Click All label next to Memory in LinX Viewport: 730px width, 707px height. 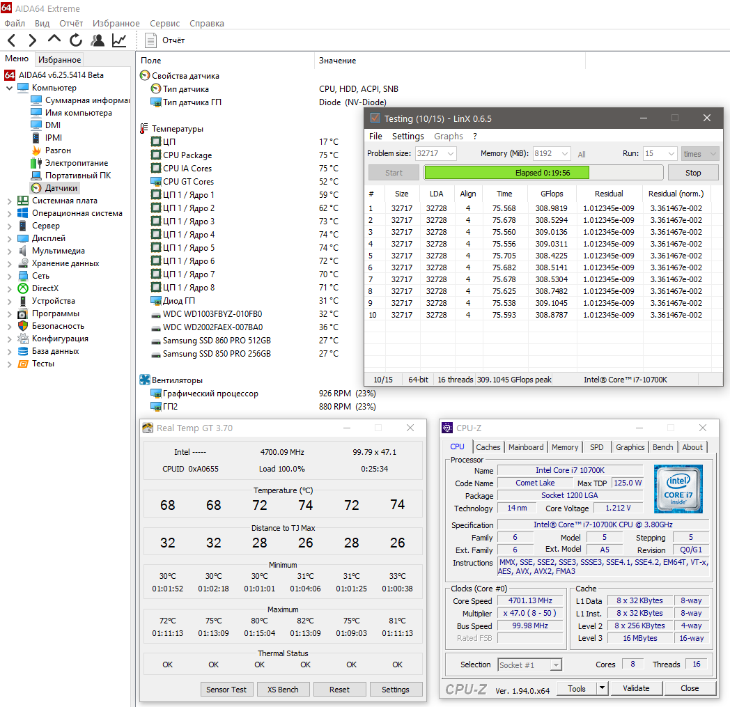click(582, 154)
